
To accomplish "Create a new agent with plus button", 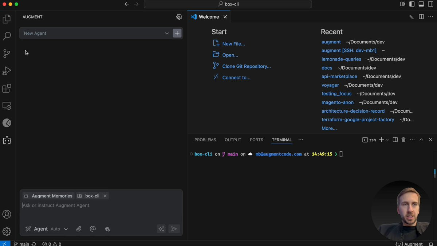I will (x=177, y=33).
